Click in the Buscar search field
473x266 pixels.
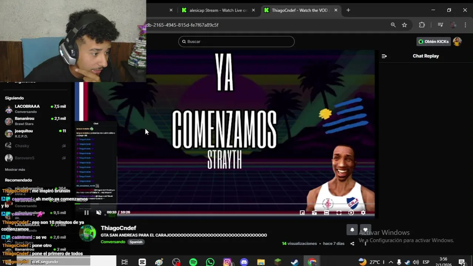pos(236,41)
